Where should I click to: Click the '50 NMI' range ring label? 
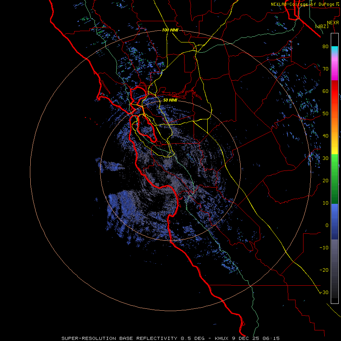(170, 100)
